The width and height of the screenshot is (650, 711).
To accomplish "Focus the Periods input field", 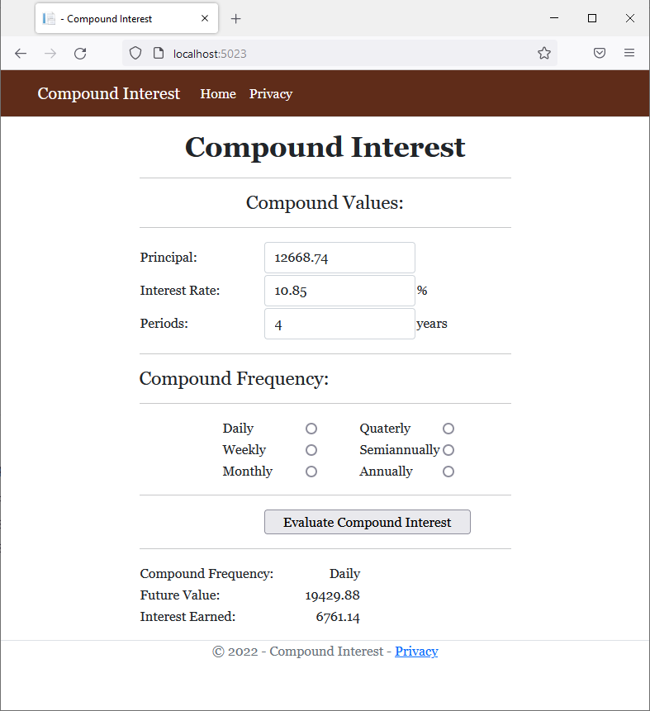I will pyautogui.click(x=339, y=324).
